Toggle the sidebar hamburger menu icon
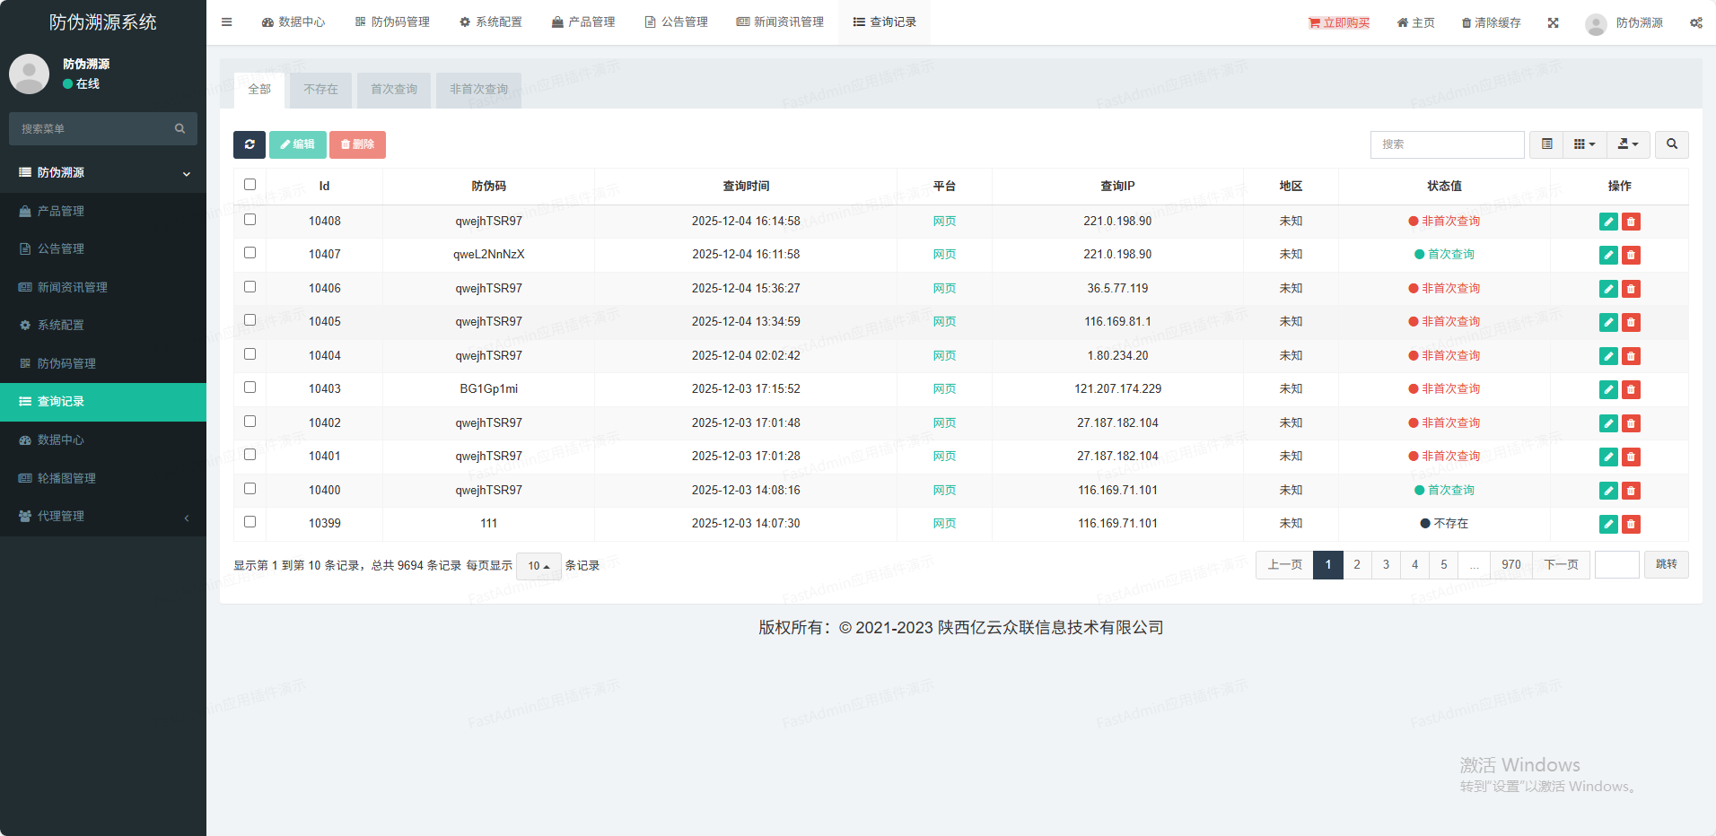Viewport: 1716px width, 836px height. coord(227,22)
